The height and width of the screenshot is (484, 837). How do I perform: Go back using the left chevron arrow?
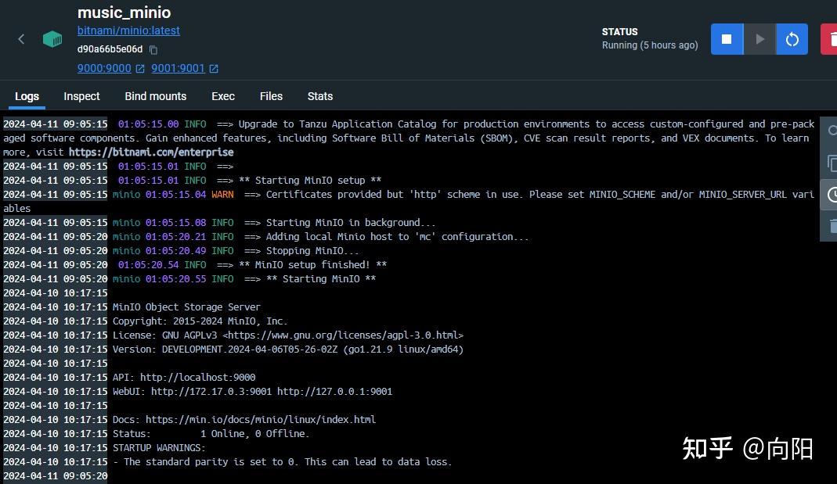pyautogui.click(x=21, y=39)
